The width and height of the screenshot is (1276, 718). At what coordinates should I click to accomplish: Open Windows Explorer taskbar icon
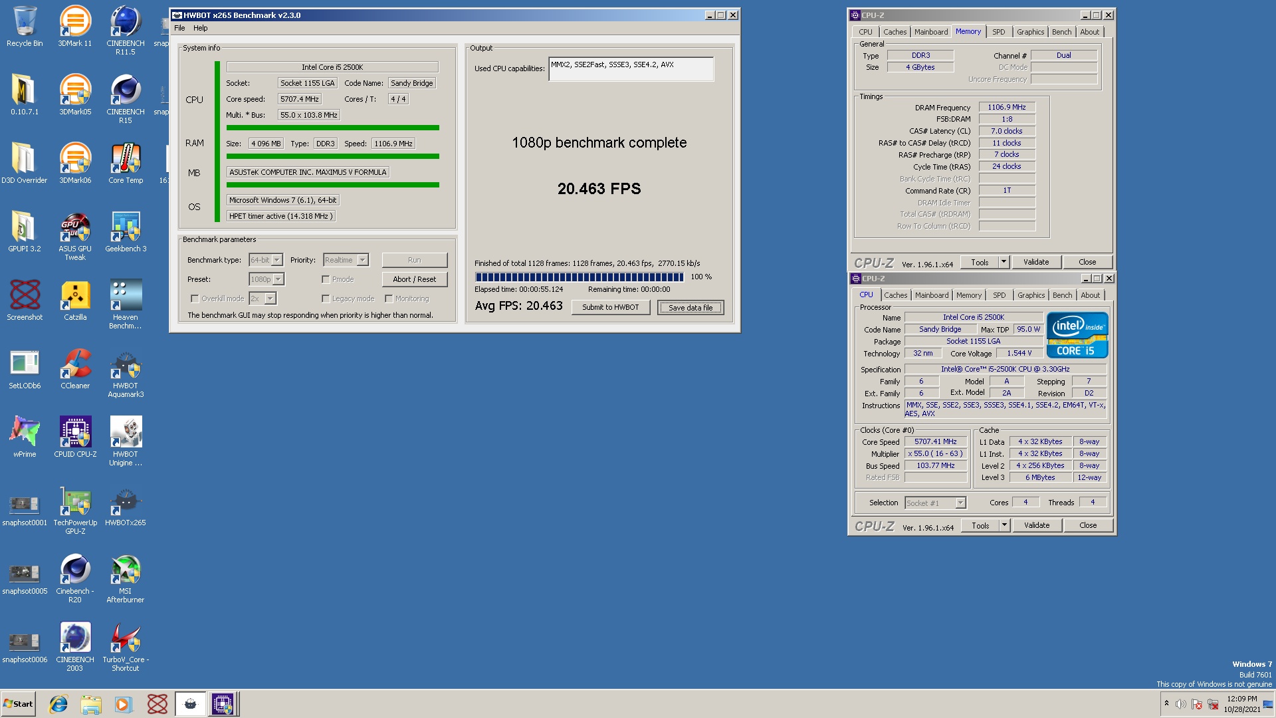pos(91,704)
